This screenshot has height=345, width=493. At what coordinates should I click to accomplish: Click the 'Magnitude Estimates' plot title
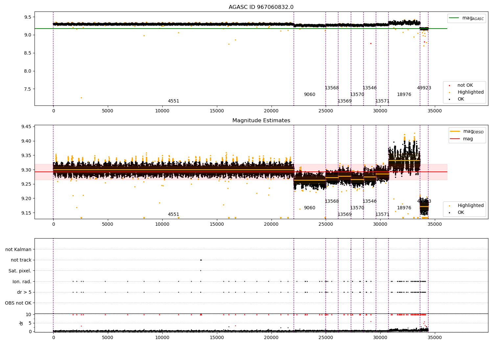pyautogui.click(x=261, y=121)
